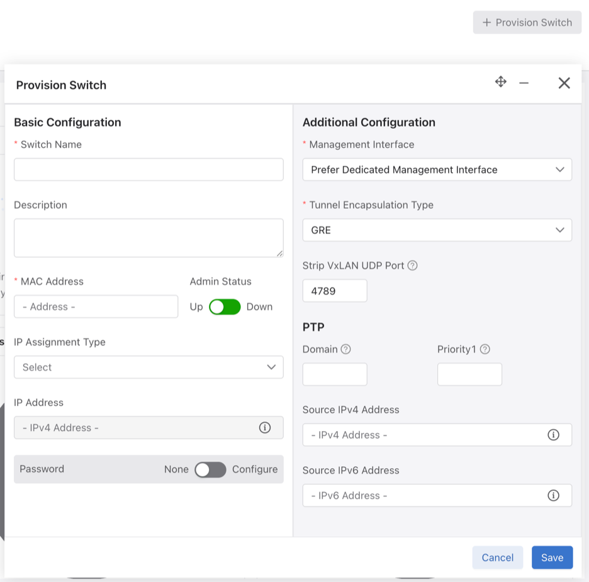The image size is (589, 582).
Task: Toggle the Admin Status switch
Action: [225, 307]
